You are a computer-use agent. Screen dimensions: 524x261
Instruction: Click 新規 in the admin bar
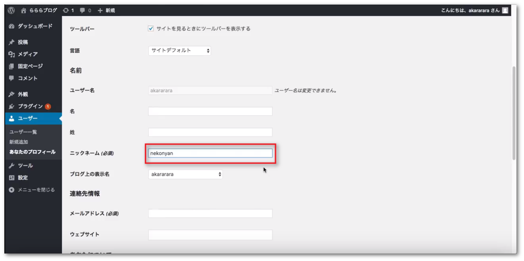pyautogui.click(x=110, y=10)
